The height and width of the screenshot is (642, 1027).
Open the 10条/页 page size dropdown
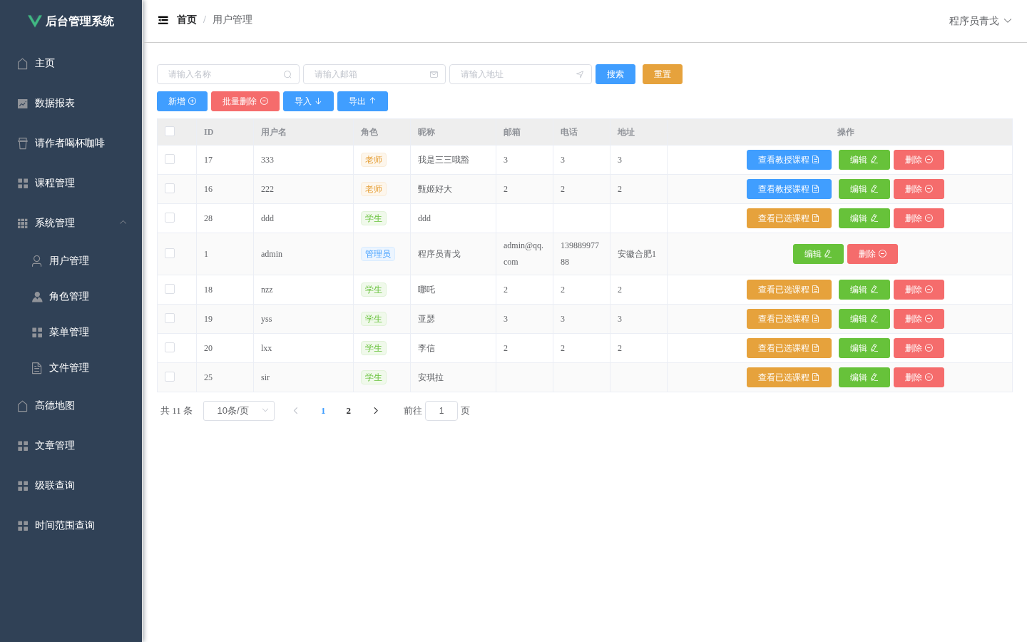pyautogui.click(x=239, y=411)
